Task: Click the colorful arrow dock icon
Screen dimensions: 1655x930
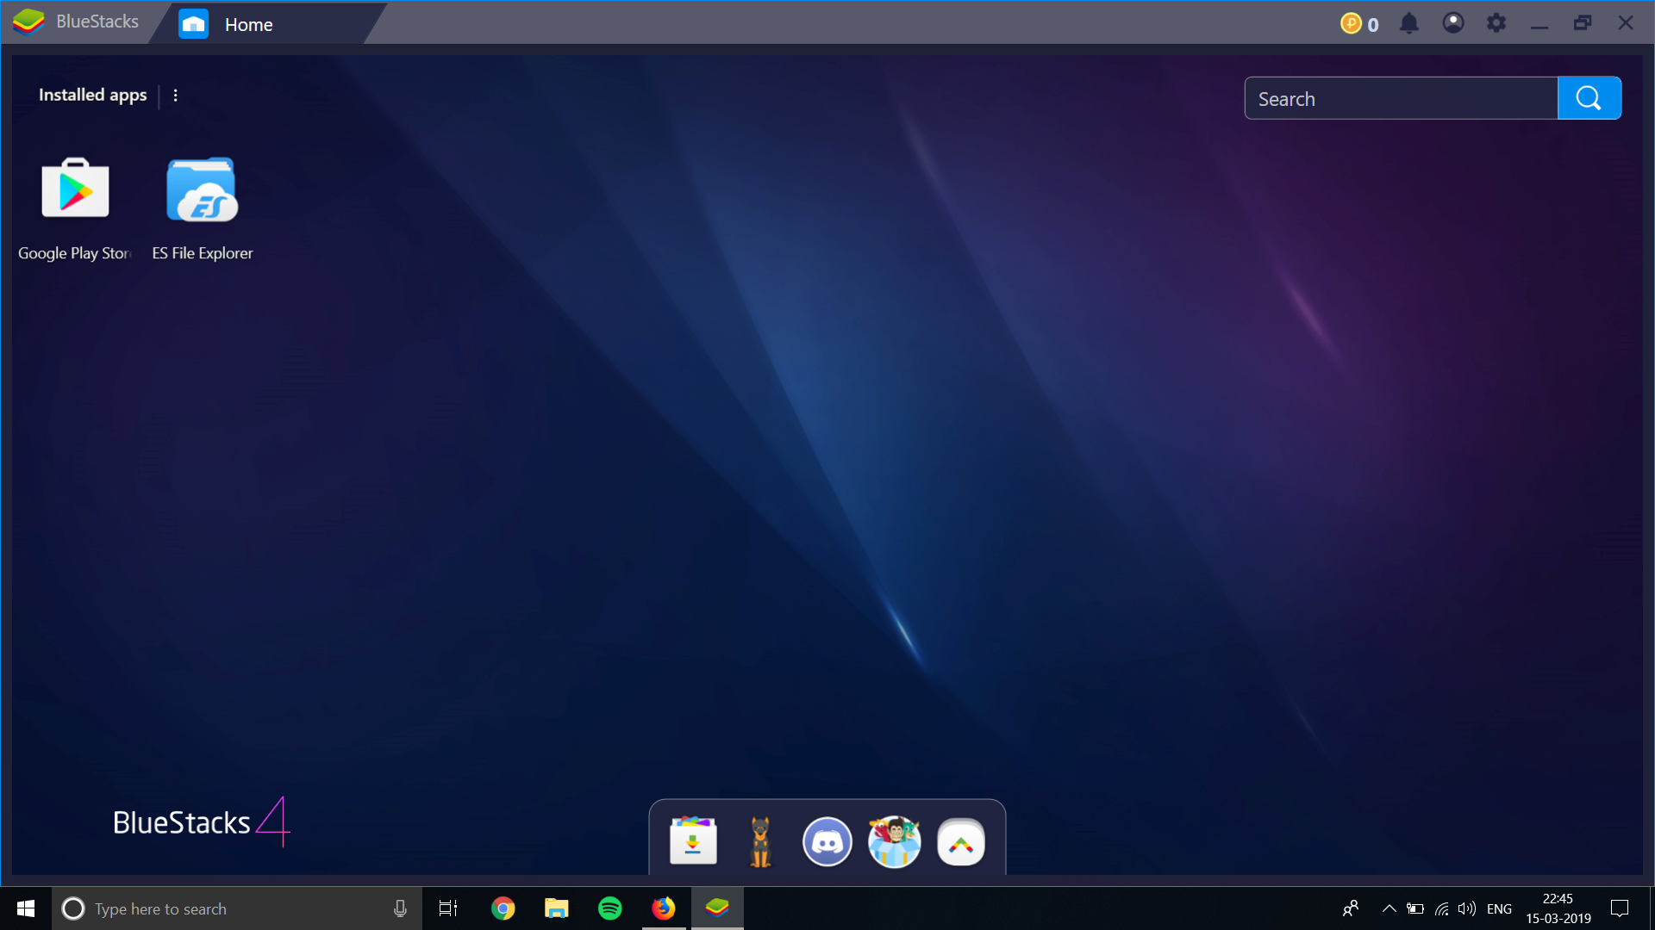Action: pos(960,841)
